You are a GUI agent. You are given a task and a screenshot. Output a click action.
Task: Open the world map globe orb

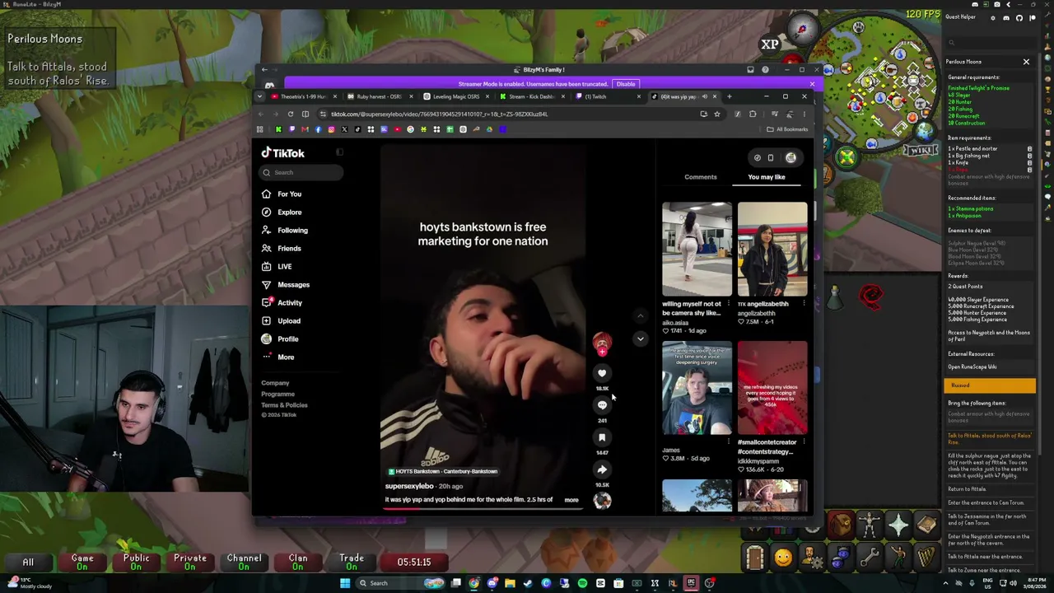(x=925, y=130)
